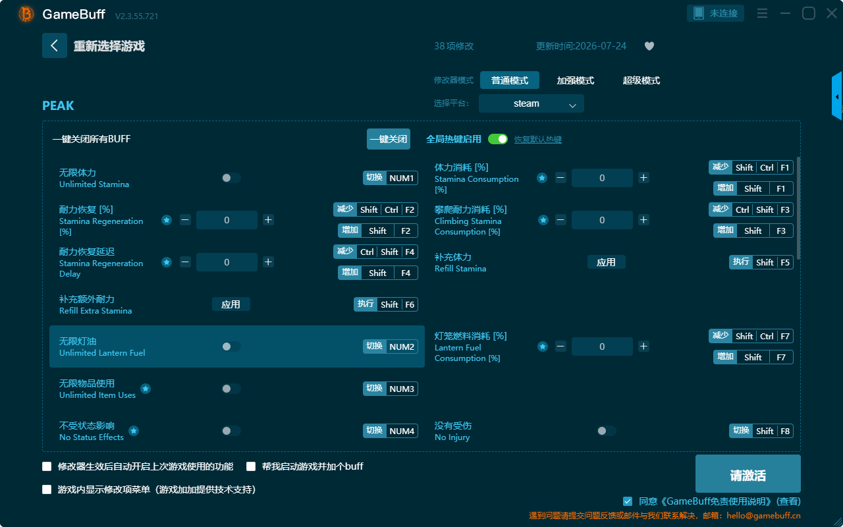The height and width of the screenshot is (527, 843).
Task: Toggle Unlimited Lantern Fuel switch
Action: coord(231,347)
